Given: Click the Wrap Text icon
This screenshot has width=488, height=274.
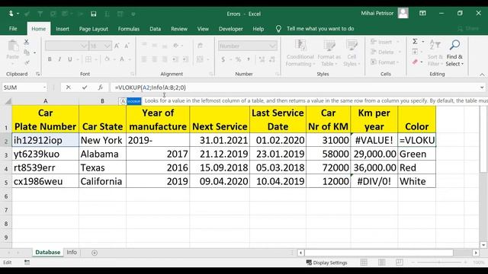Looking at the screenshot, I should point(200,46).
